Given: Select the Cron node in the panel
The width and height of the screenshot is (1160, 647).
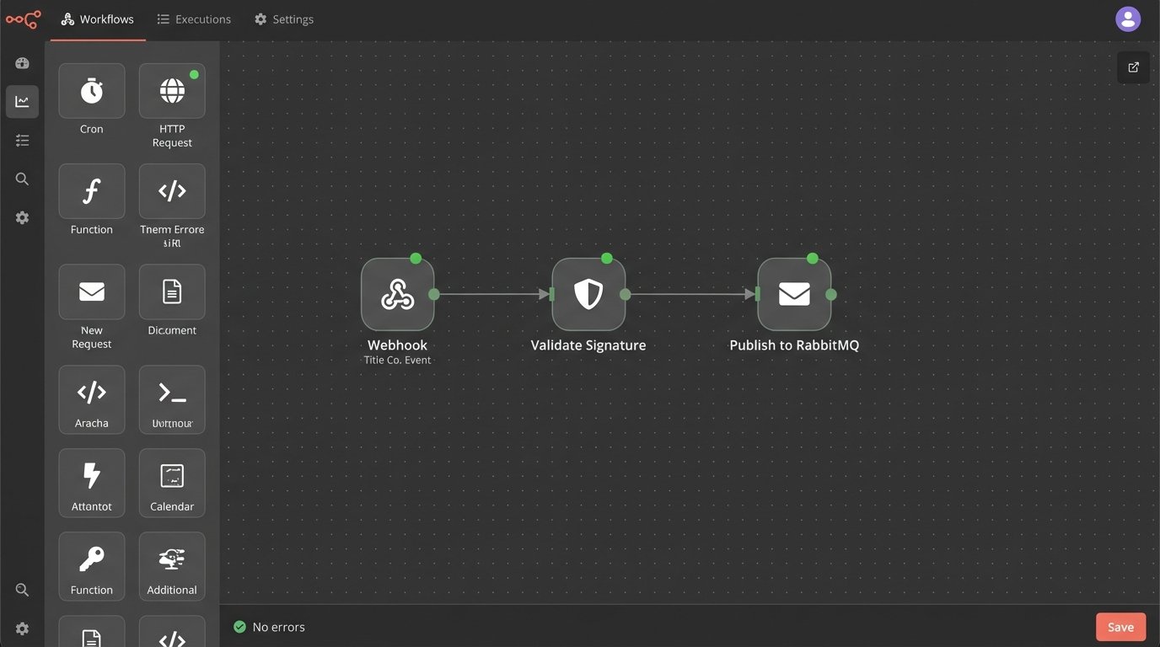Looking at the screenshot, I should click(x=91, y=90).
